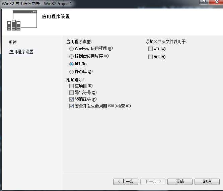
Task: Select the Windows 应用程序 radio button
Action: pos(71,49)
